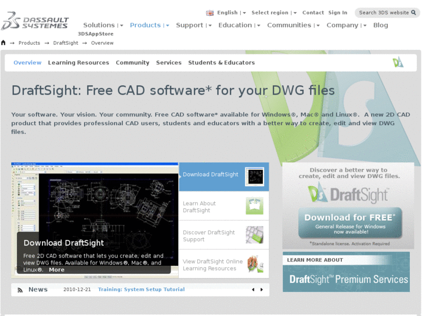The width and height of the screenshot is (422, 316).
Task: Go to Products in breadcrumb
Action: point(30,43)
